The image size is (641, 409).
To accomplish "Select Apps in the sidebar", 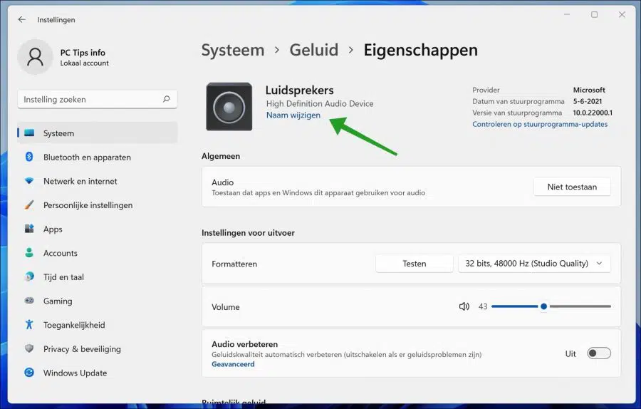I will [x=98, y=229].
